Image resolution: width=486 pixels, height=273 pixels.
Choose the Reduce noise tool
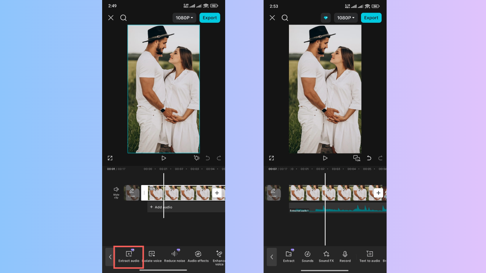[x=175, y=257]
